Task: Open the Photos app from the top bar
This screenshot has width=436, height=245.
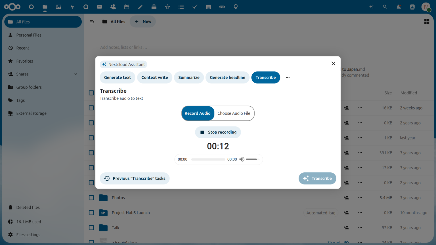Action: click(x=58, y=7)
